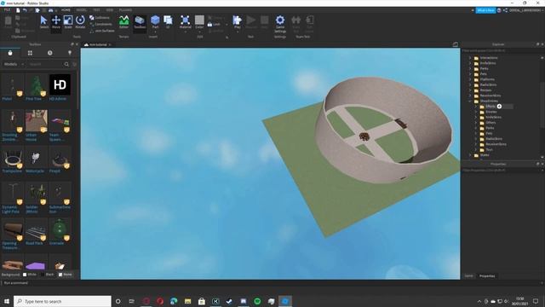The image size is (545, 307).
Task: Expand the first folder in Explorer tree
Action: [470, 58]
